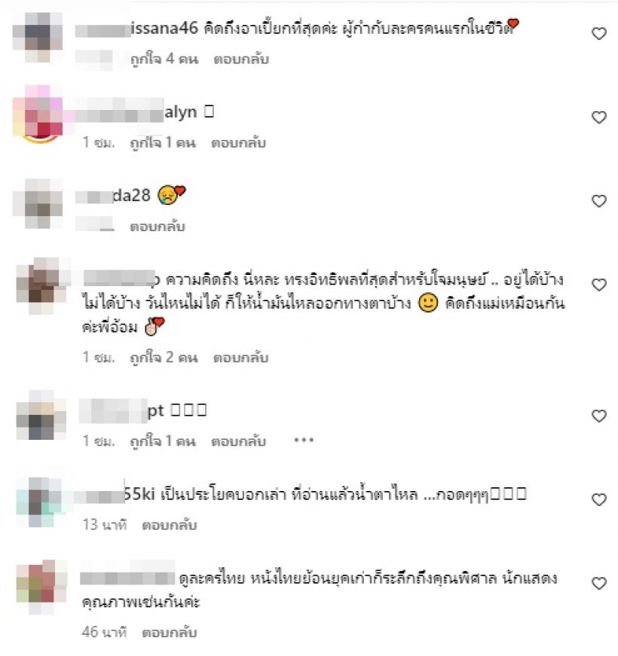Open the da28 commenter's avatar
This screenshot has width=618, height=656.
click(38, 204)
